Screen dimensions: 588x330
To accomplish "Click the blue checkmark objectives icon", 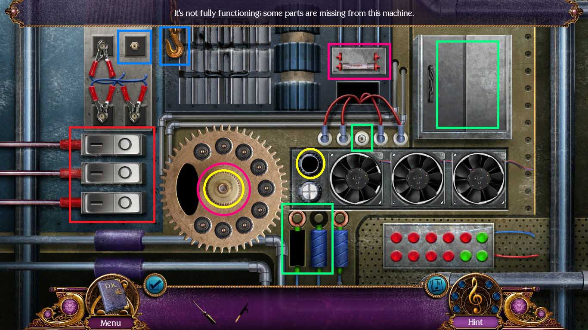I will click(156, 285).
